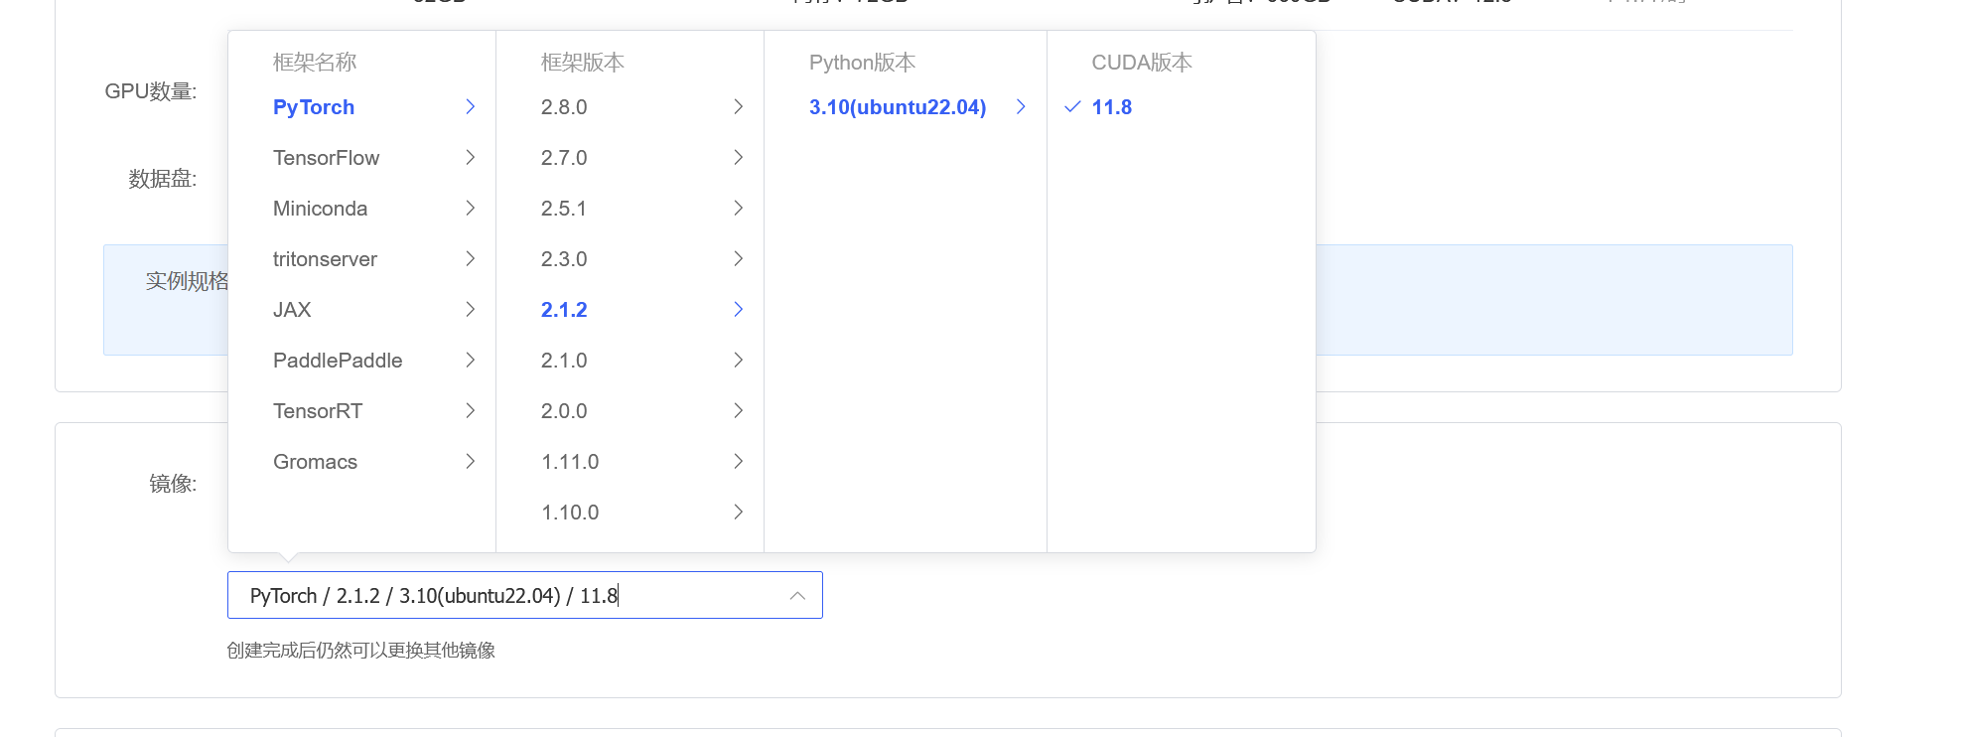This screenshot has width=1961, height=737.
Task: Select the highlighted version 2.1.2
Action: [564, 310]
